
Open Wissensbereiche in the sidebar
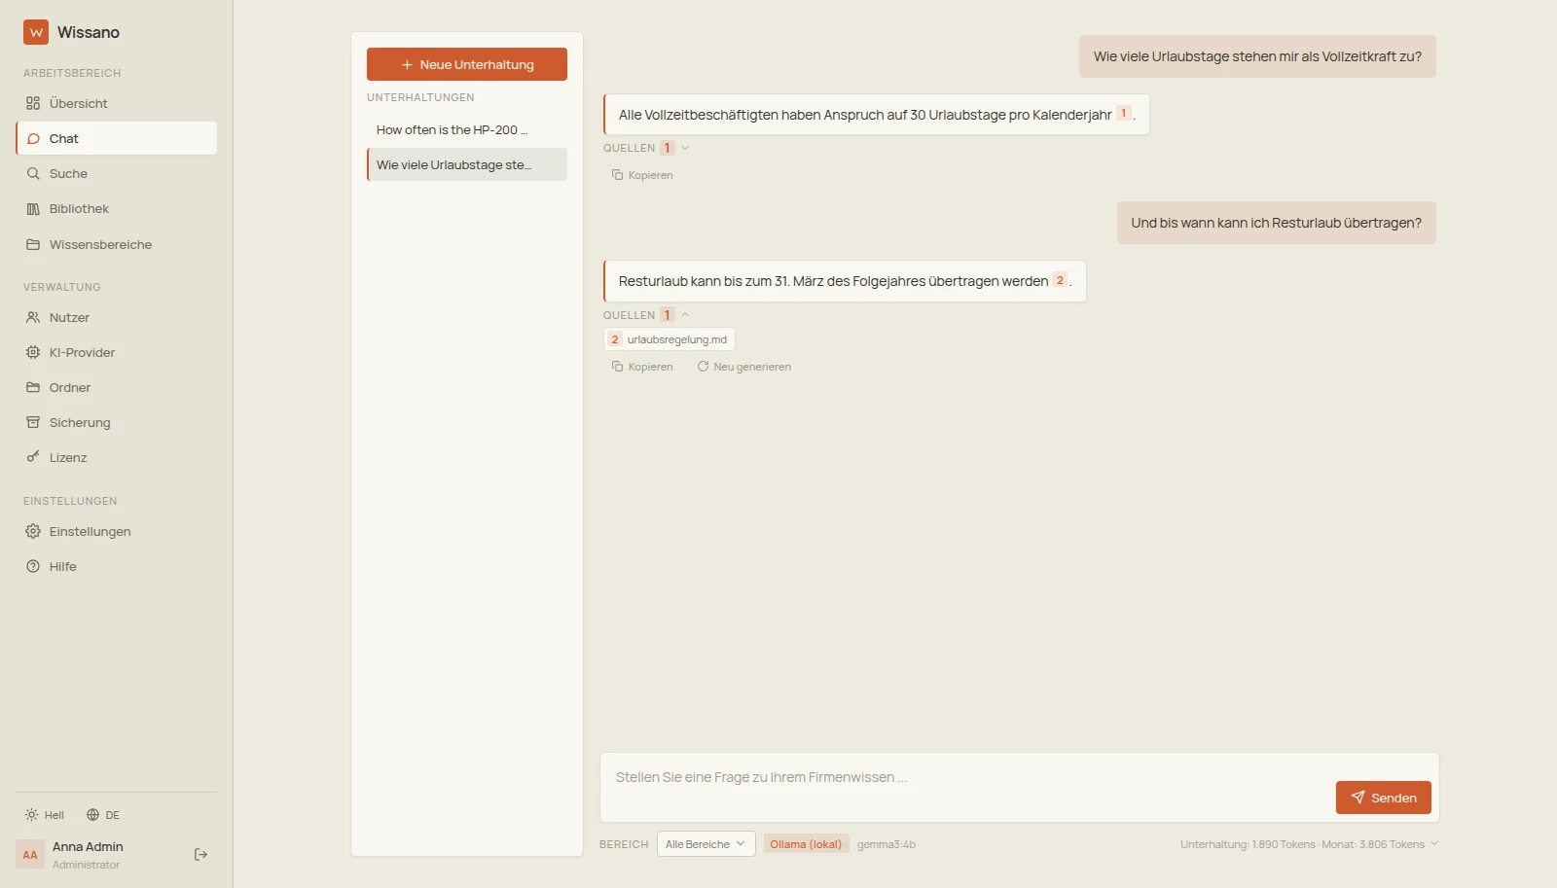point(116,244)
